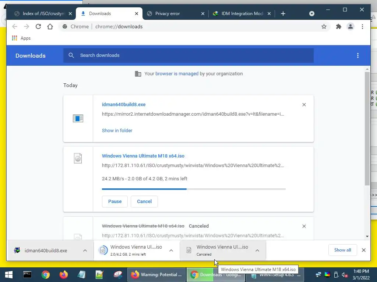This screenshot has height=282, width=377.
Task: Remove idman640build8.exe from the downloads list
Action: click(x=304, y=105)
